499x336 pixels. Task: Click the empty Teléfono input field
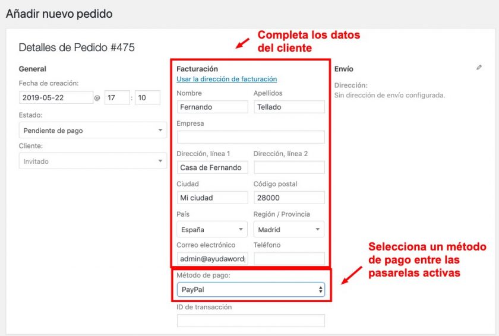tap(289, 259)
